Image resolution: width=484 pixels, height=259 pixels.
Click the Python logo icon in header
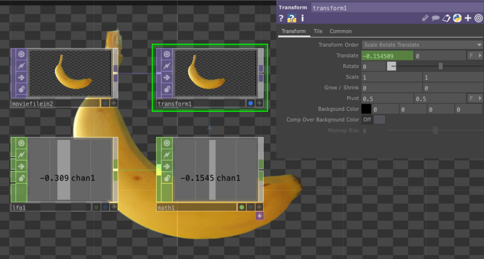click(457, 18)
